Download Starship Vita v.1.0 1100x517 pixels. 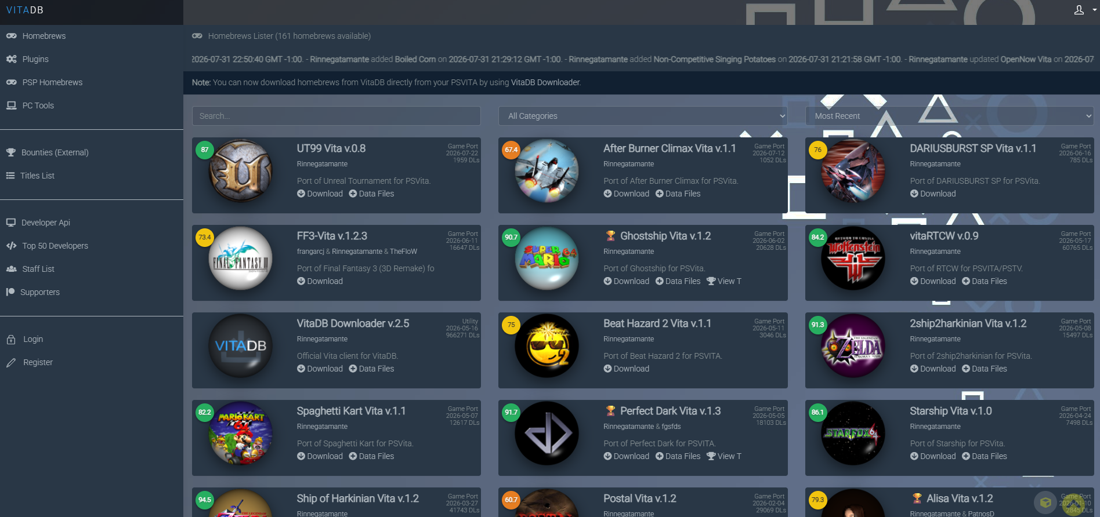[x=933, y=456]
